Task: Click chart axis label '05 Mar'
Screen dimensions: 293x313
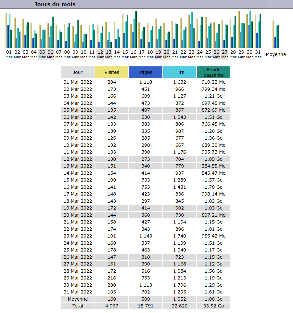Action: pos(42,54)
